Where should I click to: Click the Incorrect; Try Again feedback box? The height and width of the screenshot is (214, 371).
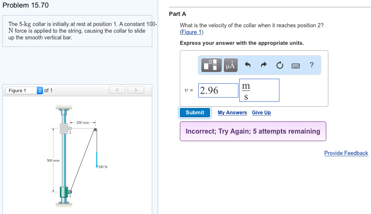(253, 131)
